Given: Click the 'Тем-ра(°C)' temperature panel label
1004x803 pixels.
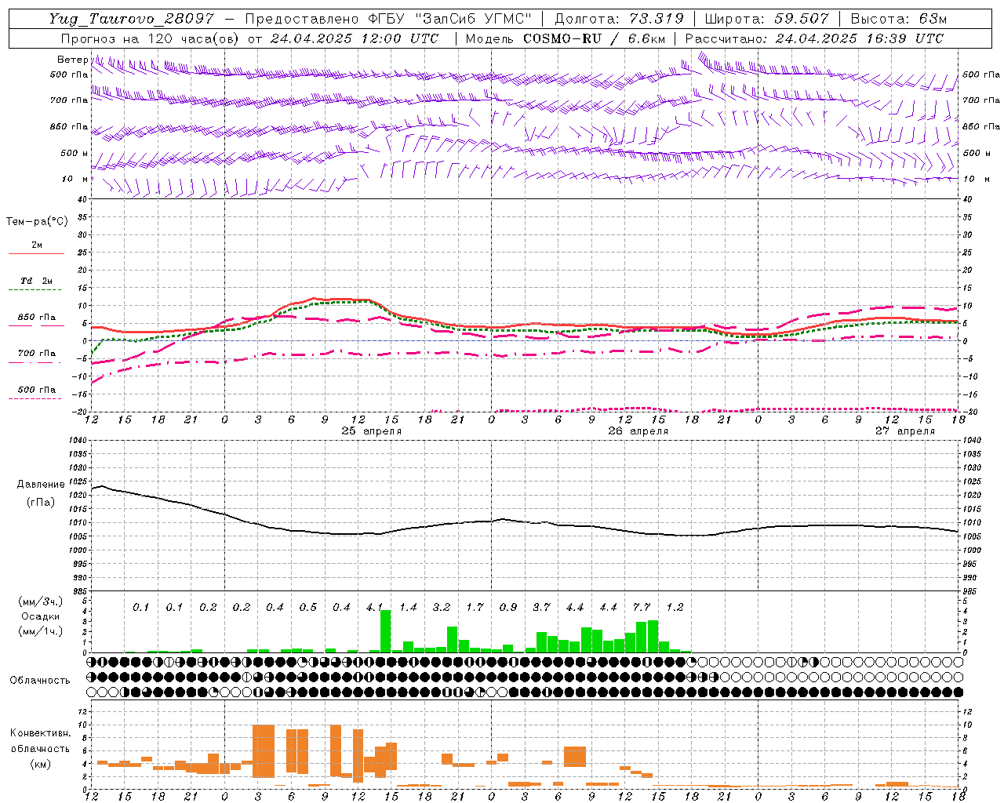Looking at the screenshot, I should 37,222.
